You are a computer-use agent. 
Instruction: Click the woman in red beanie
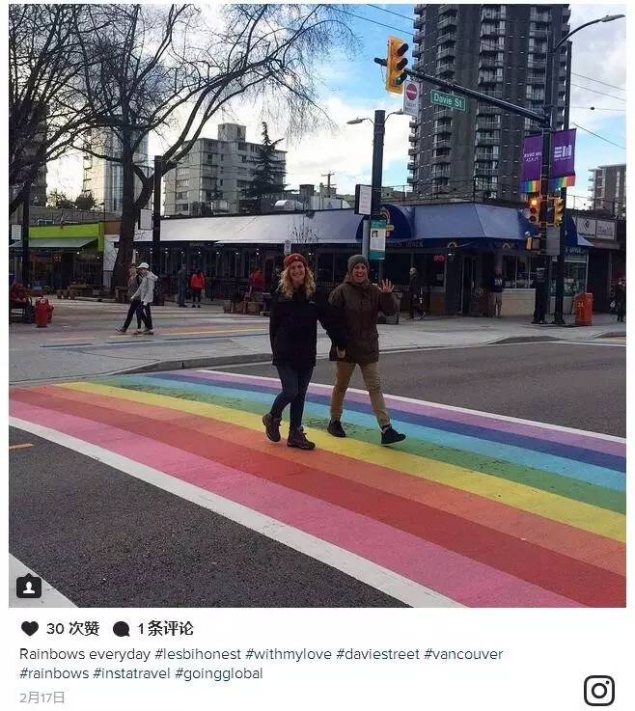pos(294,350)
